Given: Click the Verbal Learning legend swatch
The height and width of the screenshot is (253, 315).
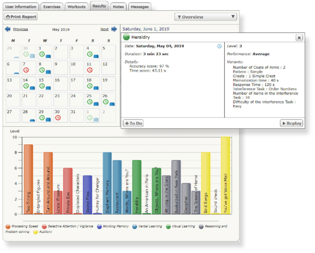Looking at the screenshot, I should point(135,226).
